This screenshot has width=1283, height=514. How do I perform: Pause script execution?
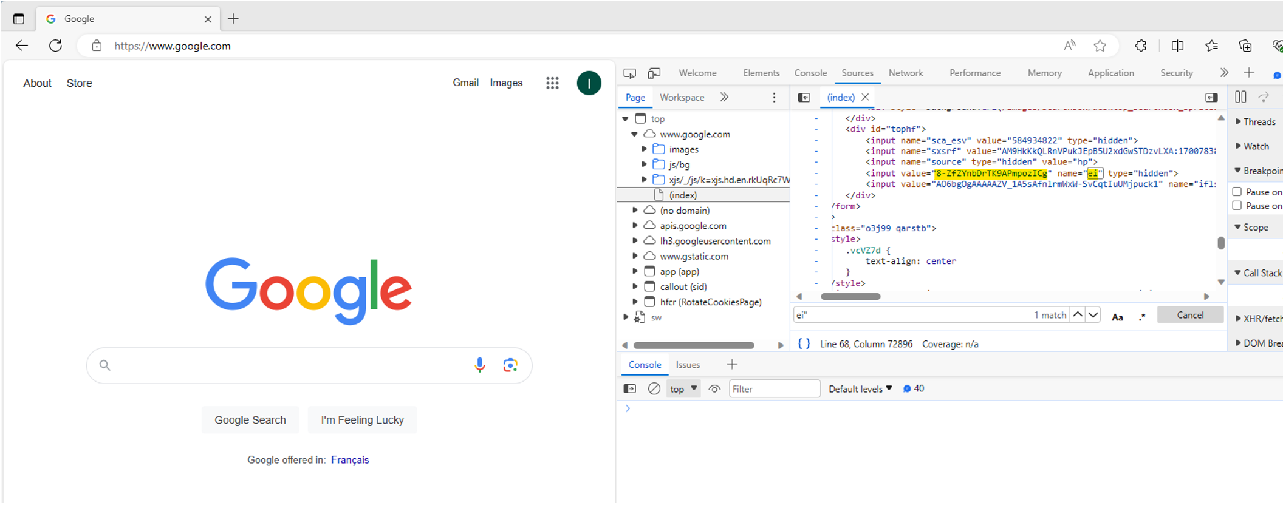point(1240,97)
